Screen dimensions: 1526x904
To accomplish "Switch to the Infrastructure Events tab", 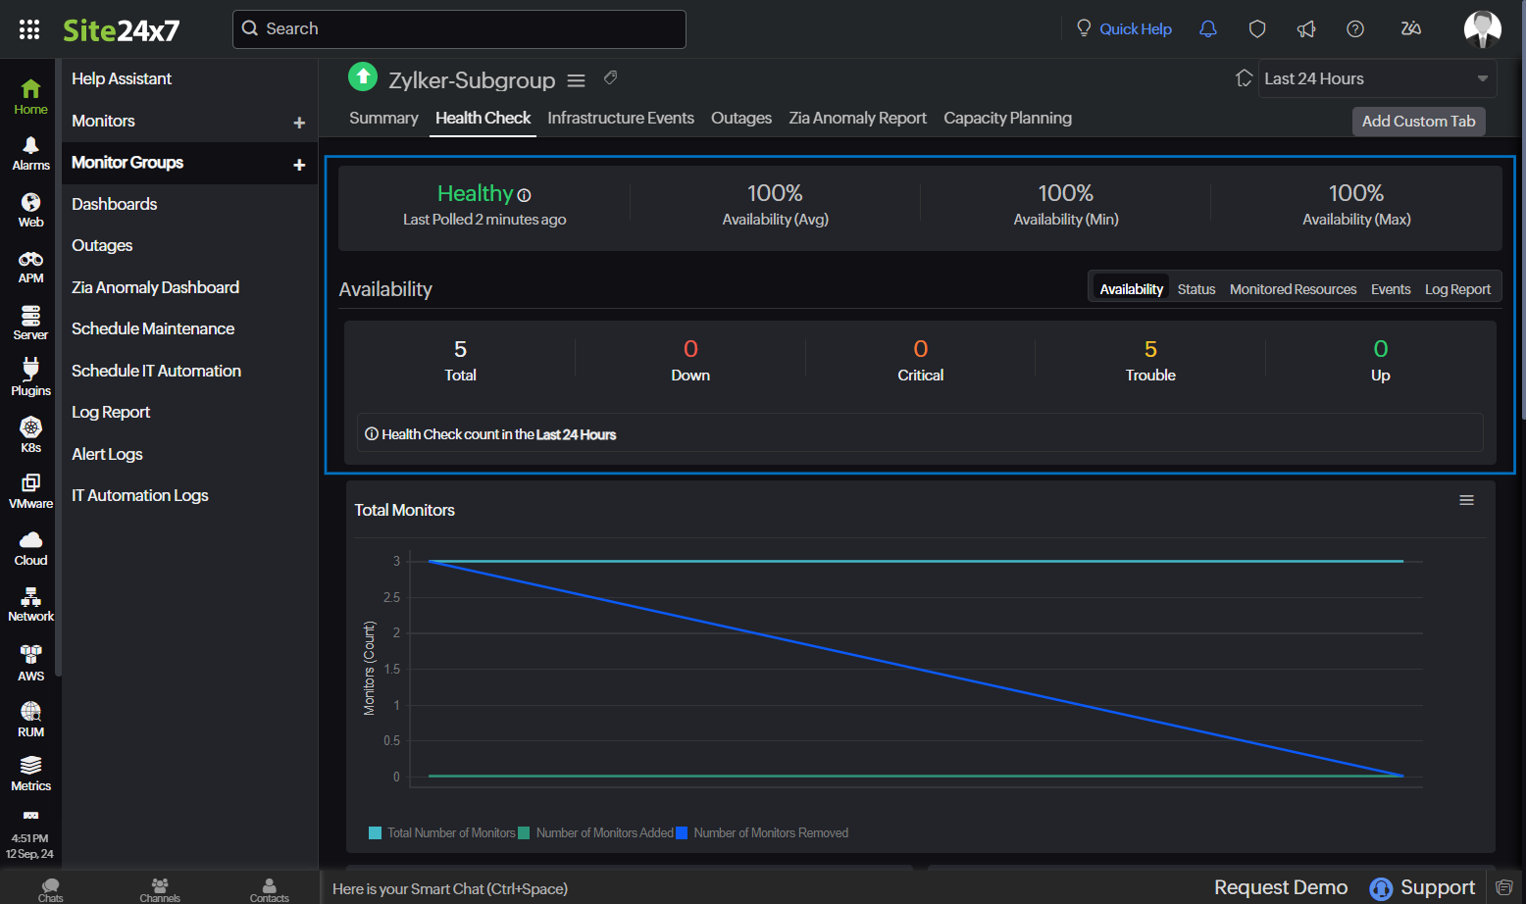I will 620,118.
